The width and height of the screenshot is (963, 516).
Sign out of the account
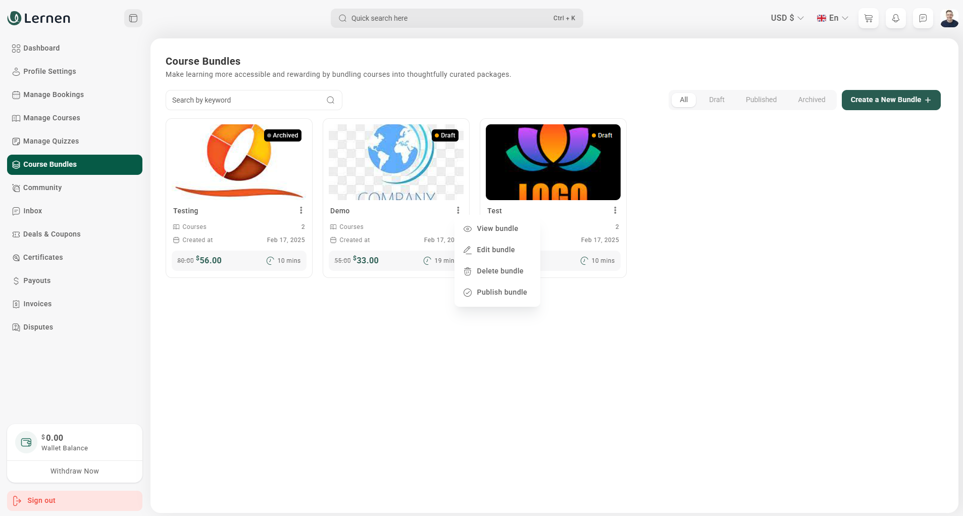click(74, 500)
